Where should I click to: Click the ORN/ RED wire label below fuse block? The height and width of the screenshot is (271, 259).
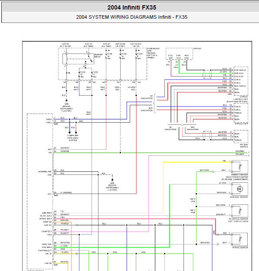pos(117,88)
